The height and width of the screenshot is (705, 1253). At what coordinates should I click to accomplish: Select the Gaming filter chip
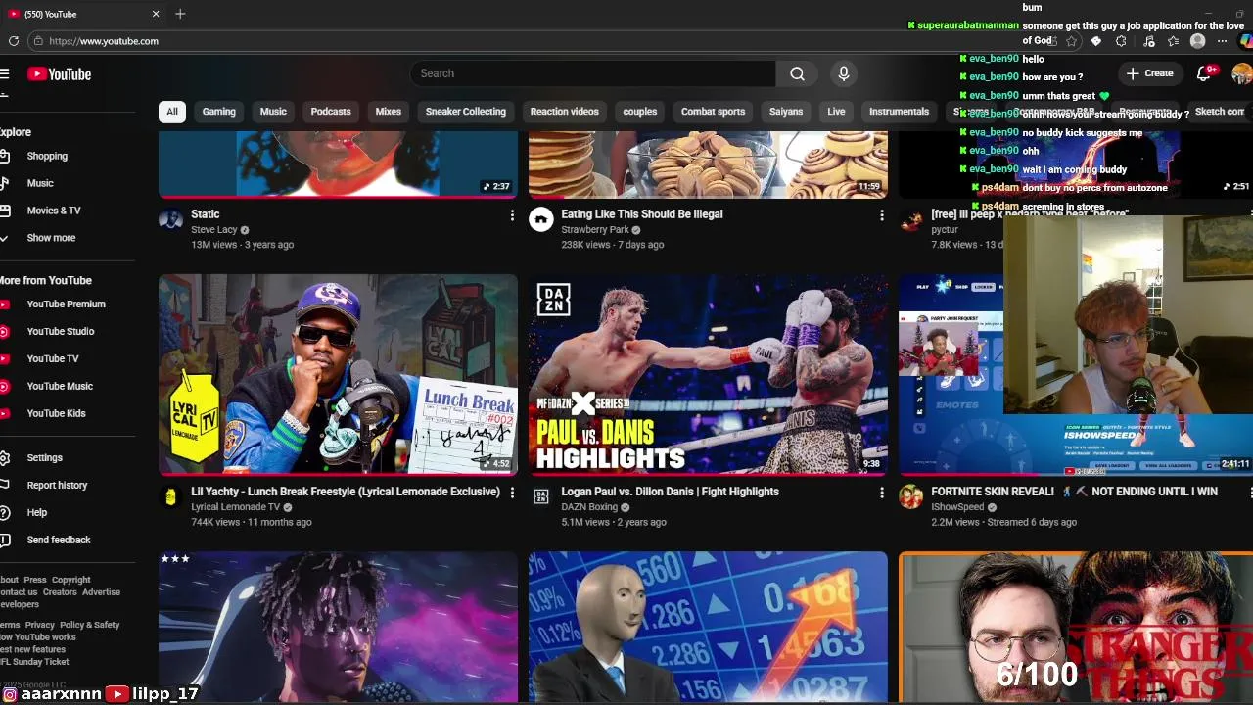pos(219,112)
